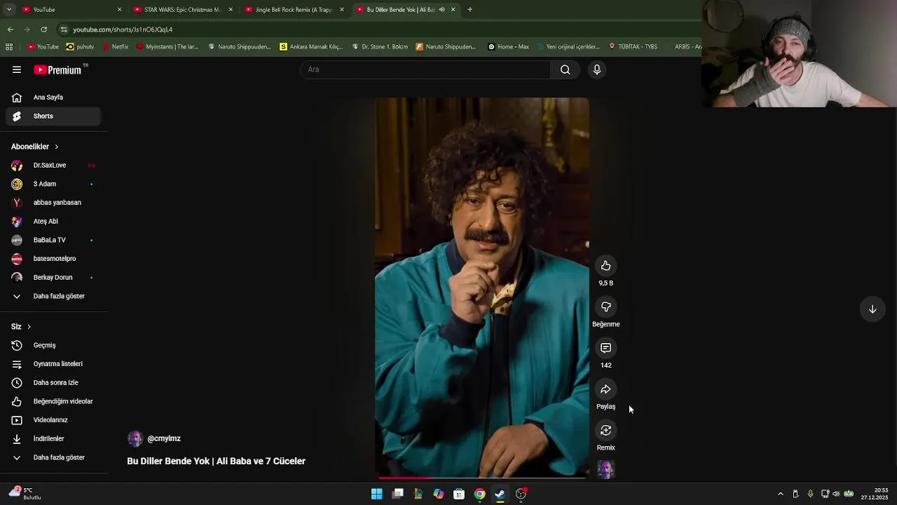Open Daha sonra izle list

tap(54, 382)
